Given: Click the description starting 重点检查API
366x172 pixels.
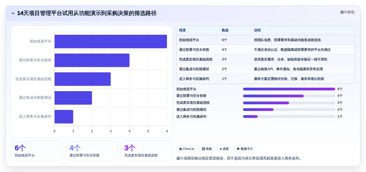Looking at the screenshot, I should click(289, 69).
